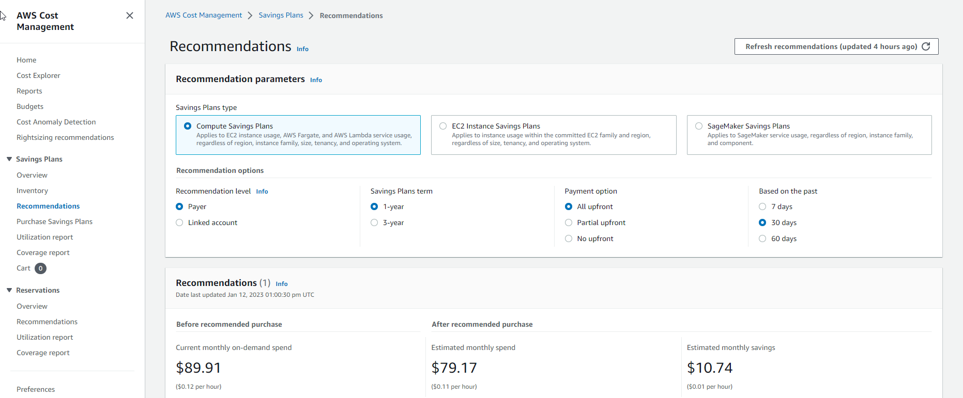Open Info link for Recommendation level
963x398 pixels.
(x=262, y=192)
